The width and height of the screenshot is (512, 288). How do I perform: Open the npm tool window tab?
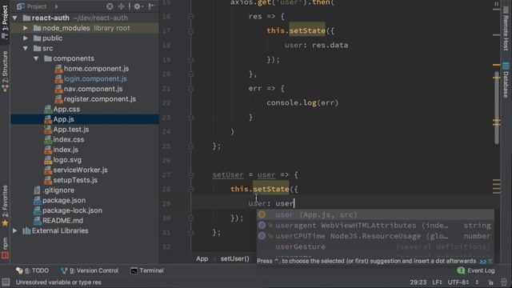click(5, 248)
